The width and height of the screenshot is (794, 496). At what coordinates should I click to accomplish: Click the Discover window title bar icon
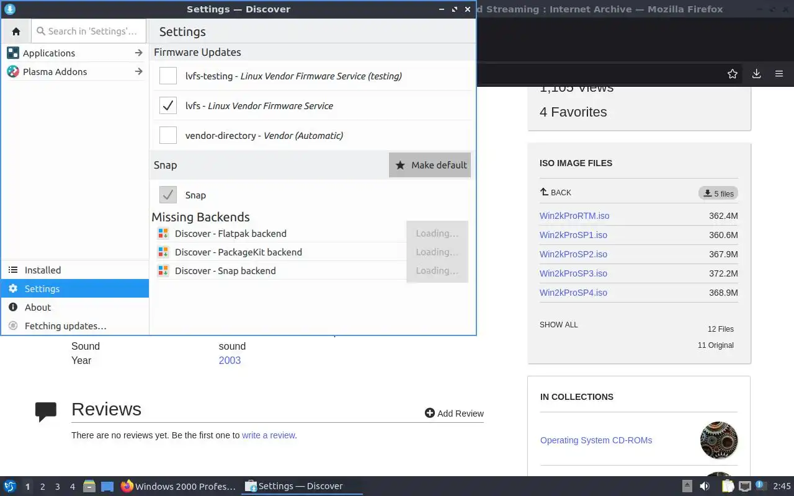click(10, 9)
